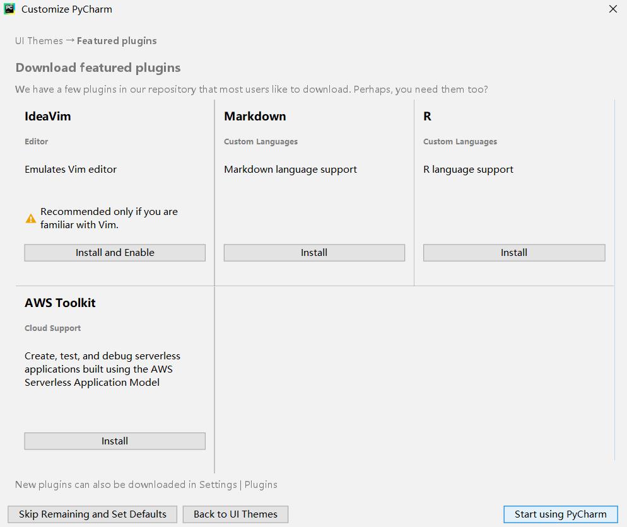Click 'R language support' description

pos(468,170)
